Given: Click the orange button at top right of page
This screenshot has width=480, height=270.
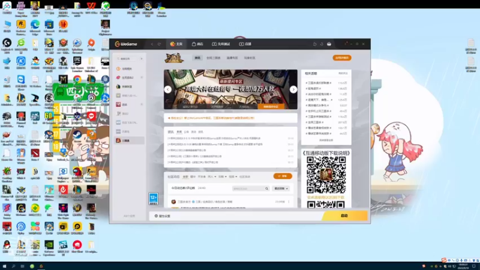Looking at the screenshot, I should [x=342, y=58].
